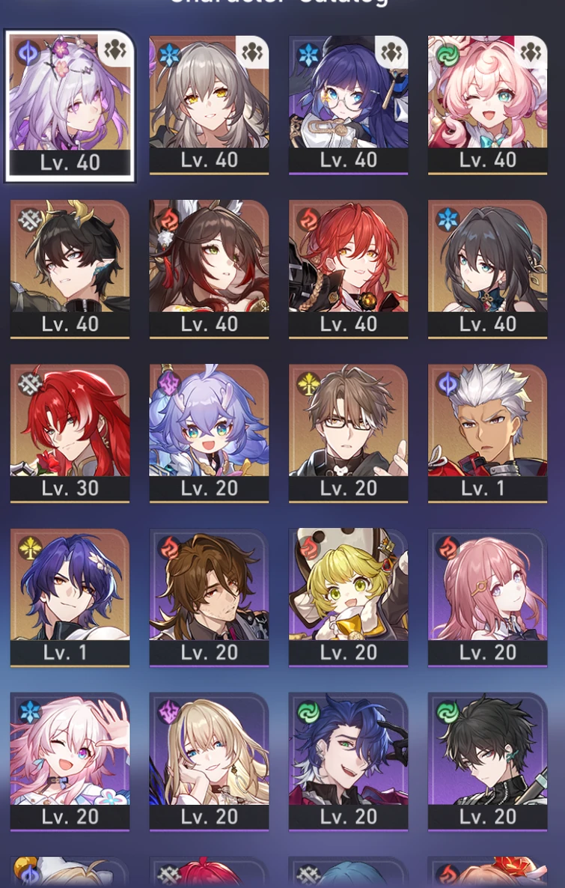Select the red-haired Lv. 30 character

click(70, 434)
